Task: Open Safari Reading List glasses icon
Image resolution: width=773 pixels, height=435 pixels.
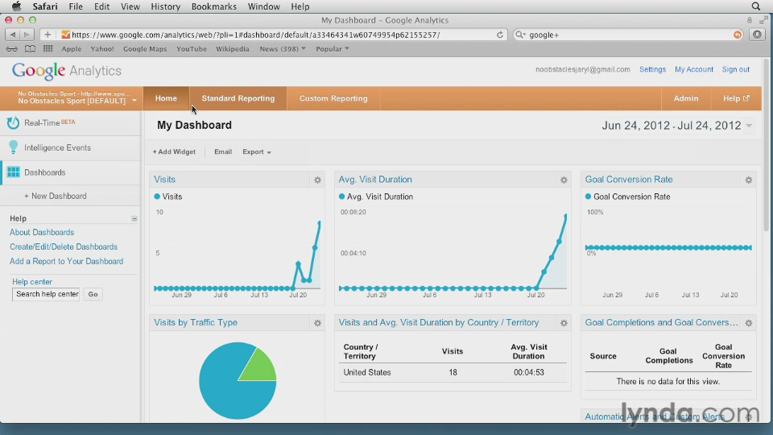Action: 12,49
